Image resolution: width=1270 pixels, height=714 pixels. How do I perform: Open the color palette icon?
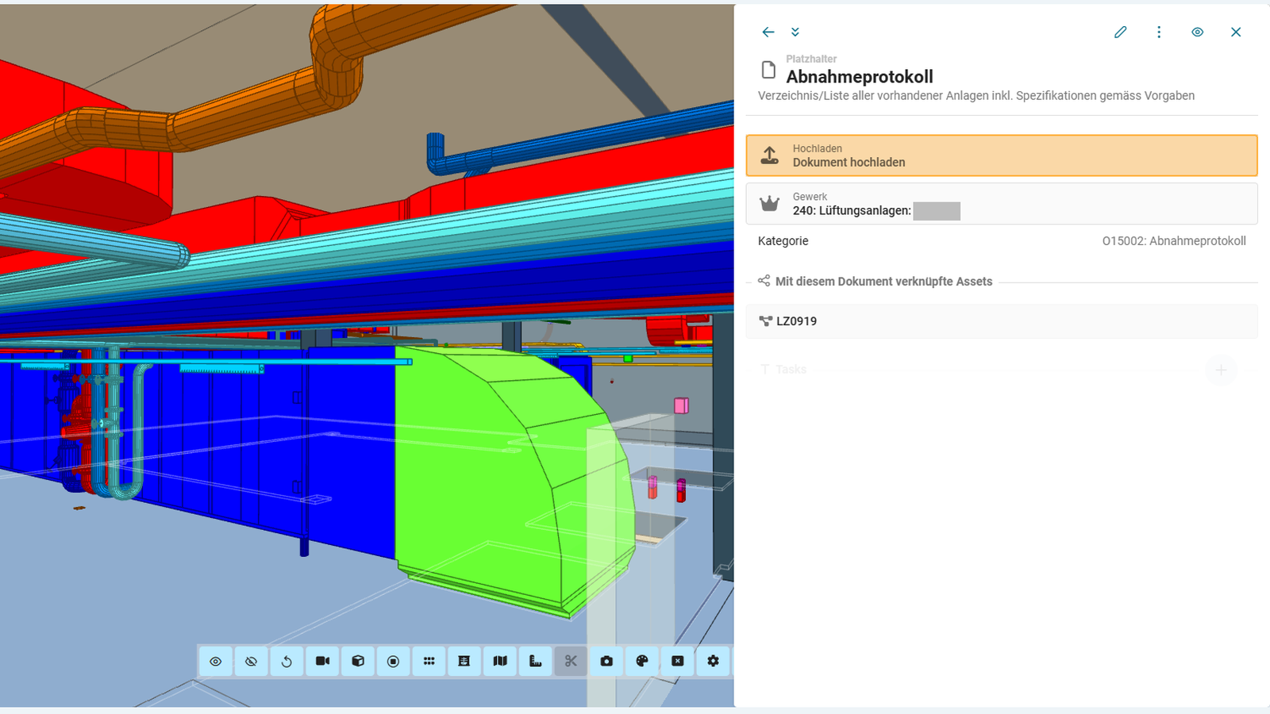point(642,661)
